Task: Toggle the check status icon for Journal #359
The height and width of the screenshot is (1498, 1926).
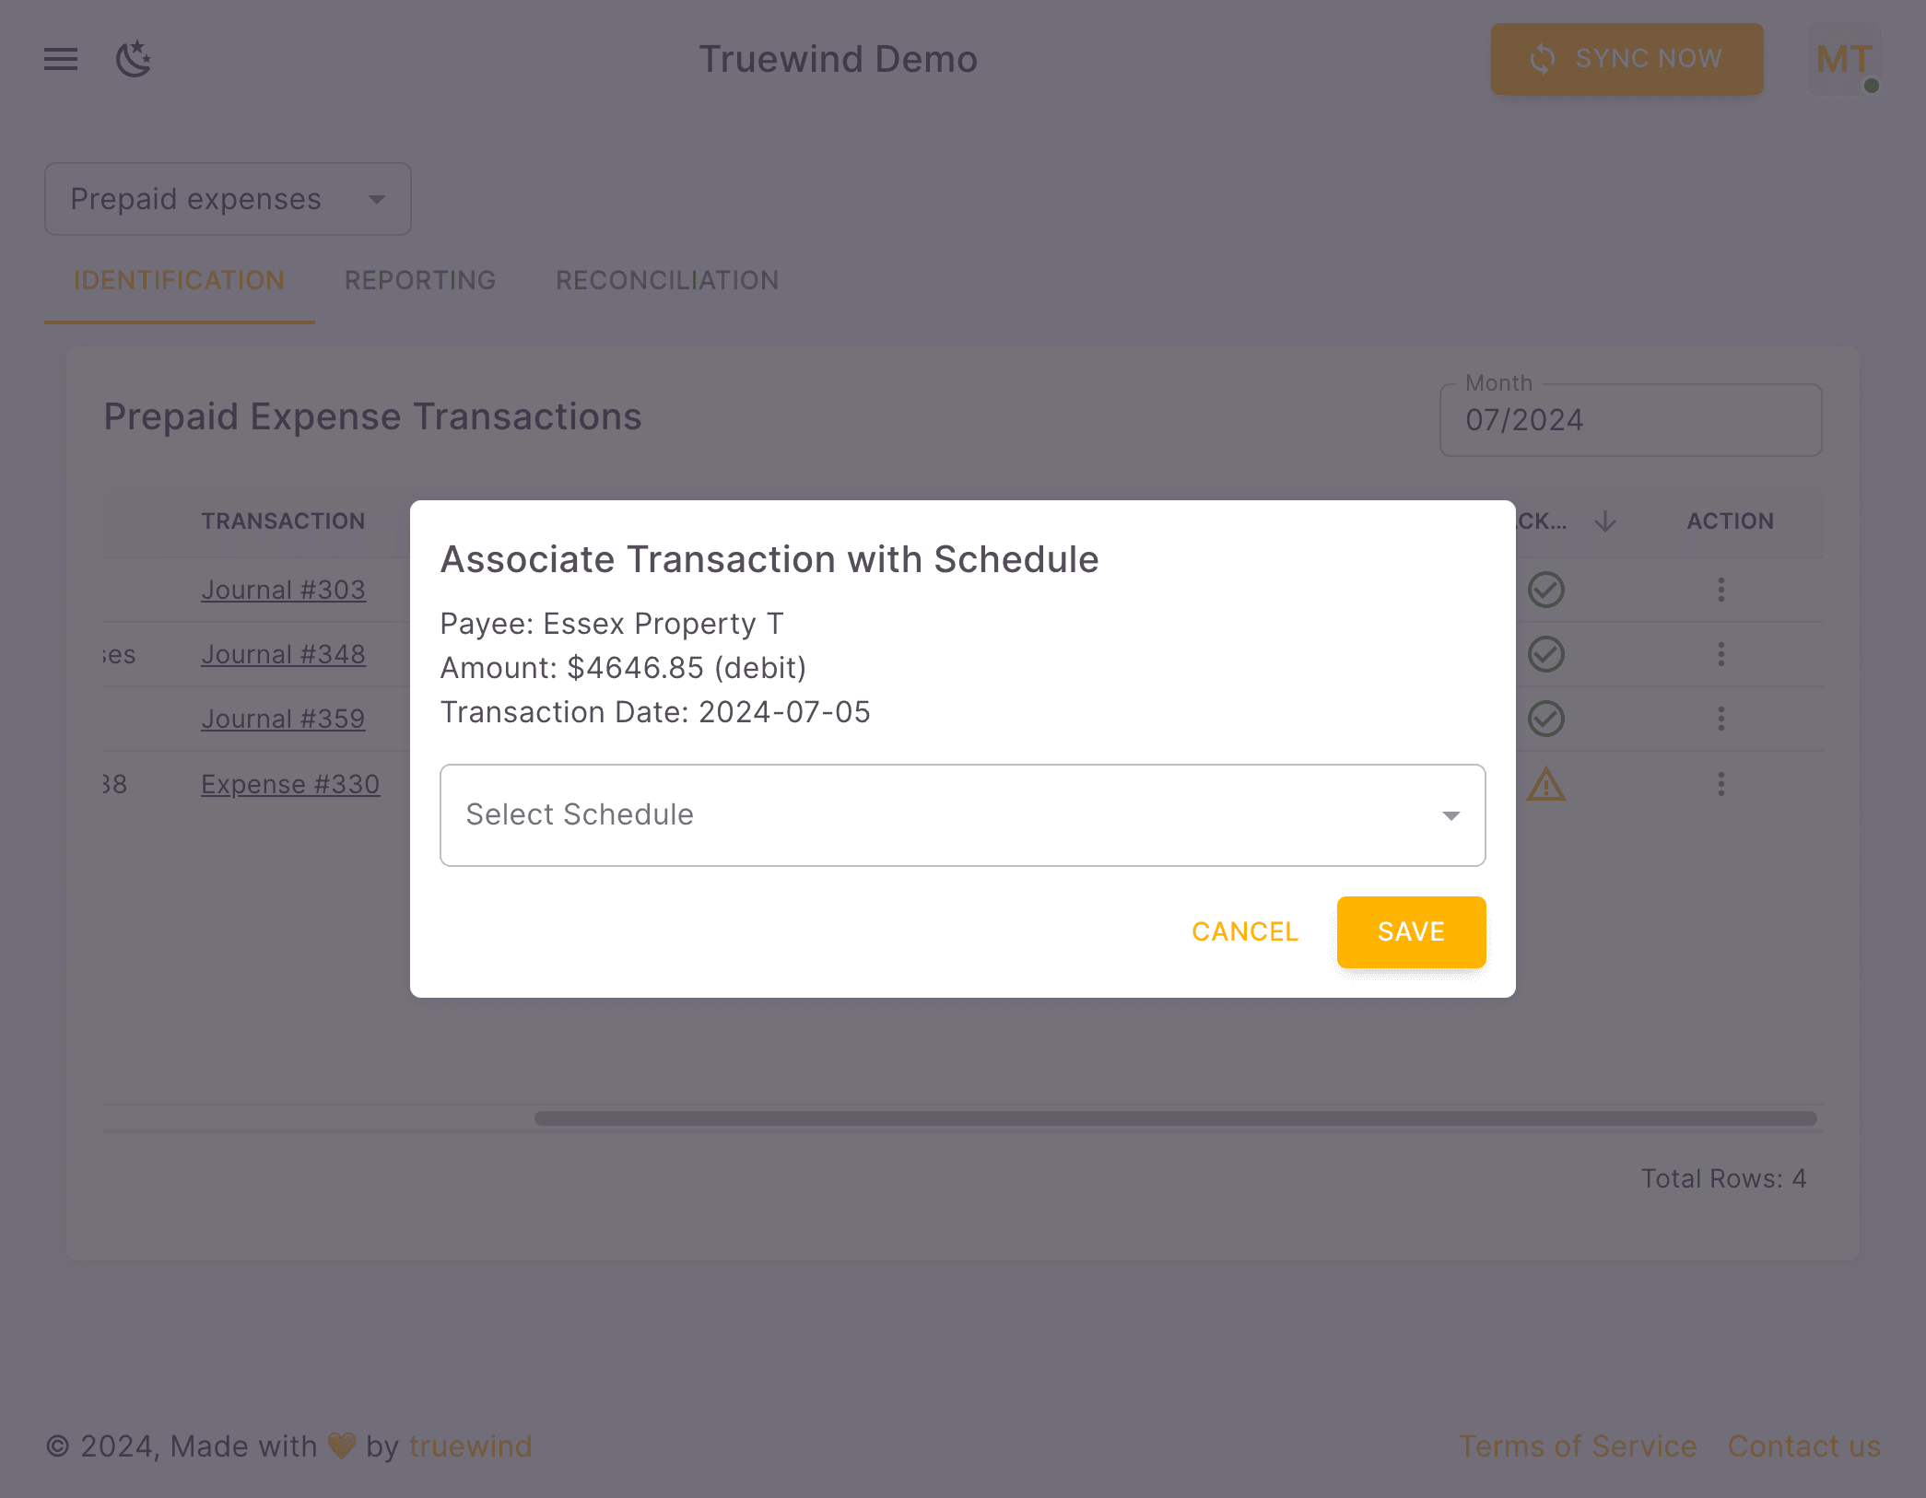Action: click(1545, 719)
